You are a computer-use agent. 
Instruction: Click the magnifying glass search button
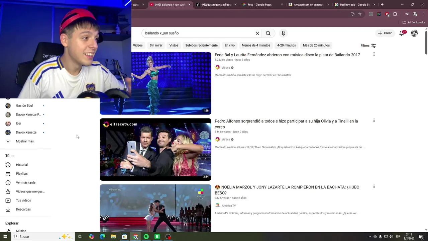(268, 33)
